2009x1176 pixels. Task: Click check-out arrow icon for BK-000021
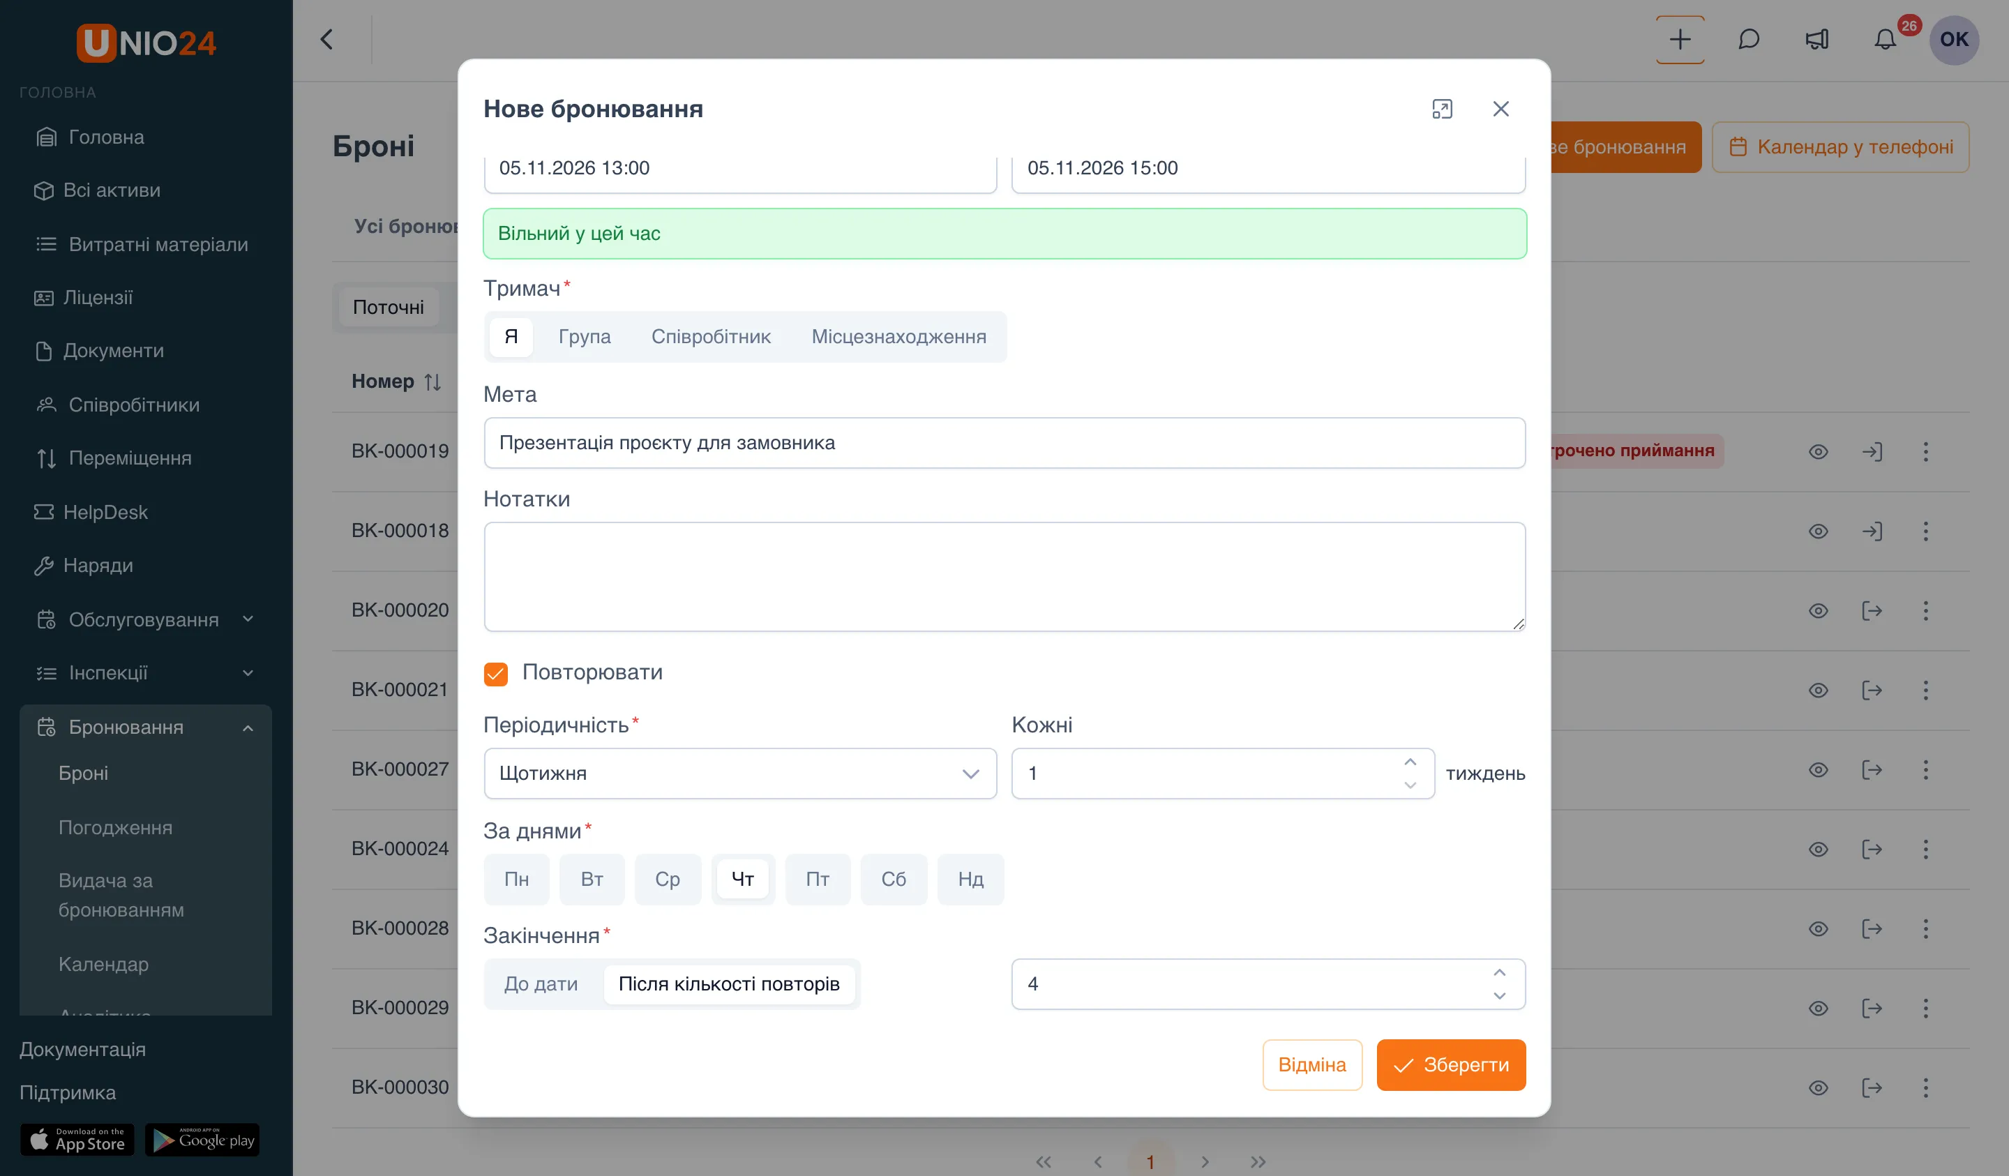pos(1872,690)
